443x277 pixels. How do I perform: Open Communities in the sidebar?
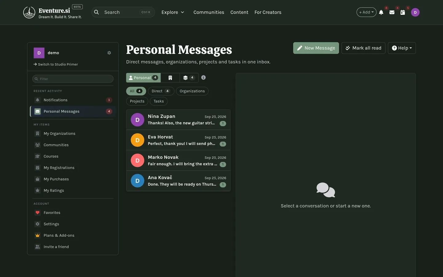point(73,145)
